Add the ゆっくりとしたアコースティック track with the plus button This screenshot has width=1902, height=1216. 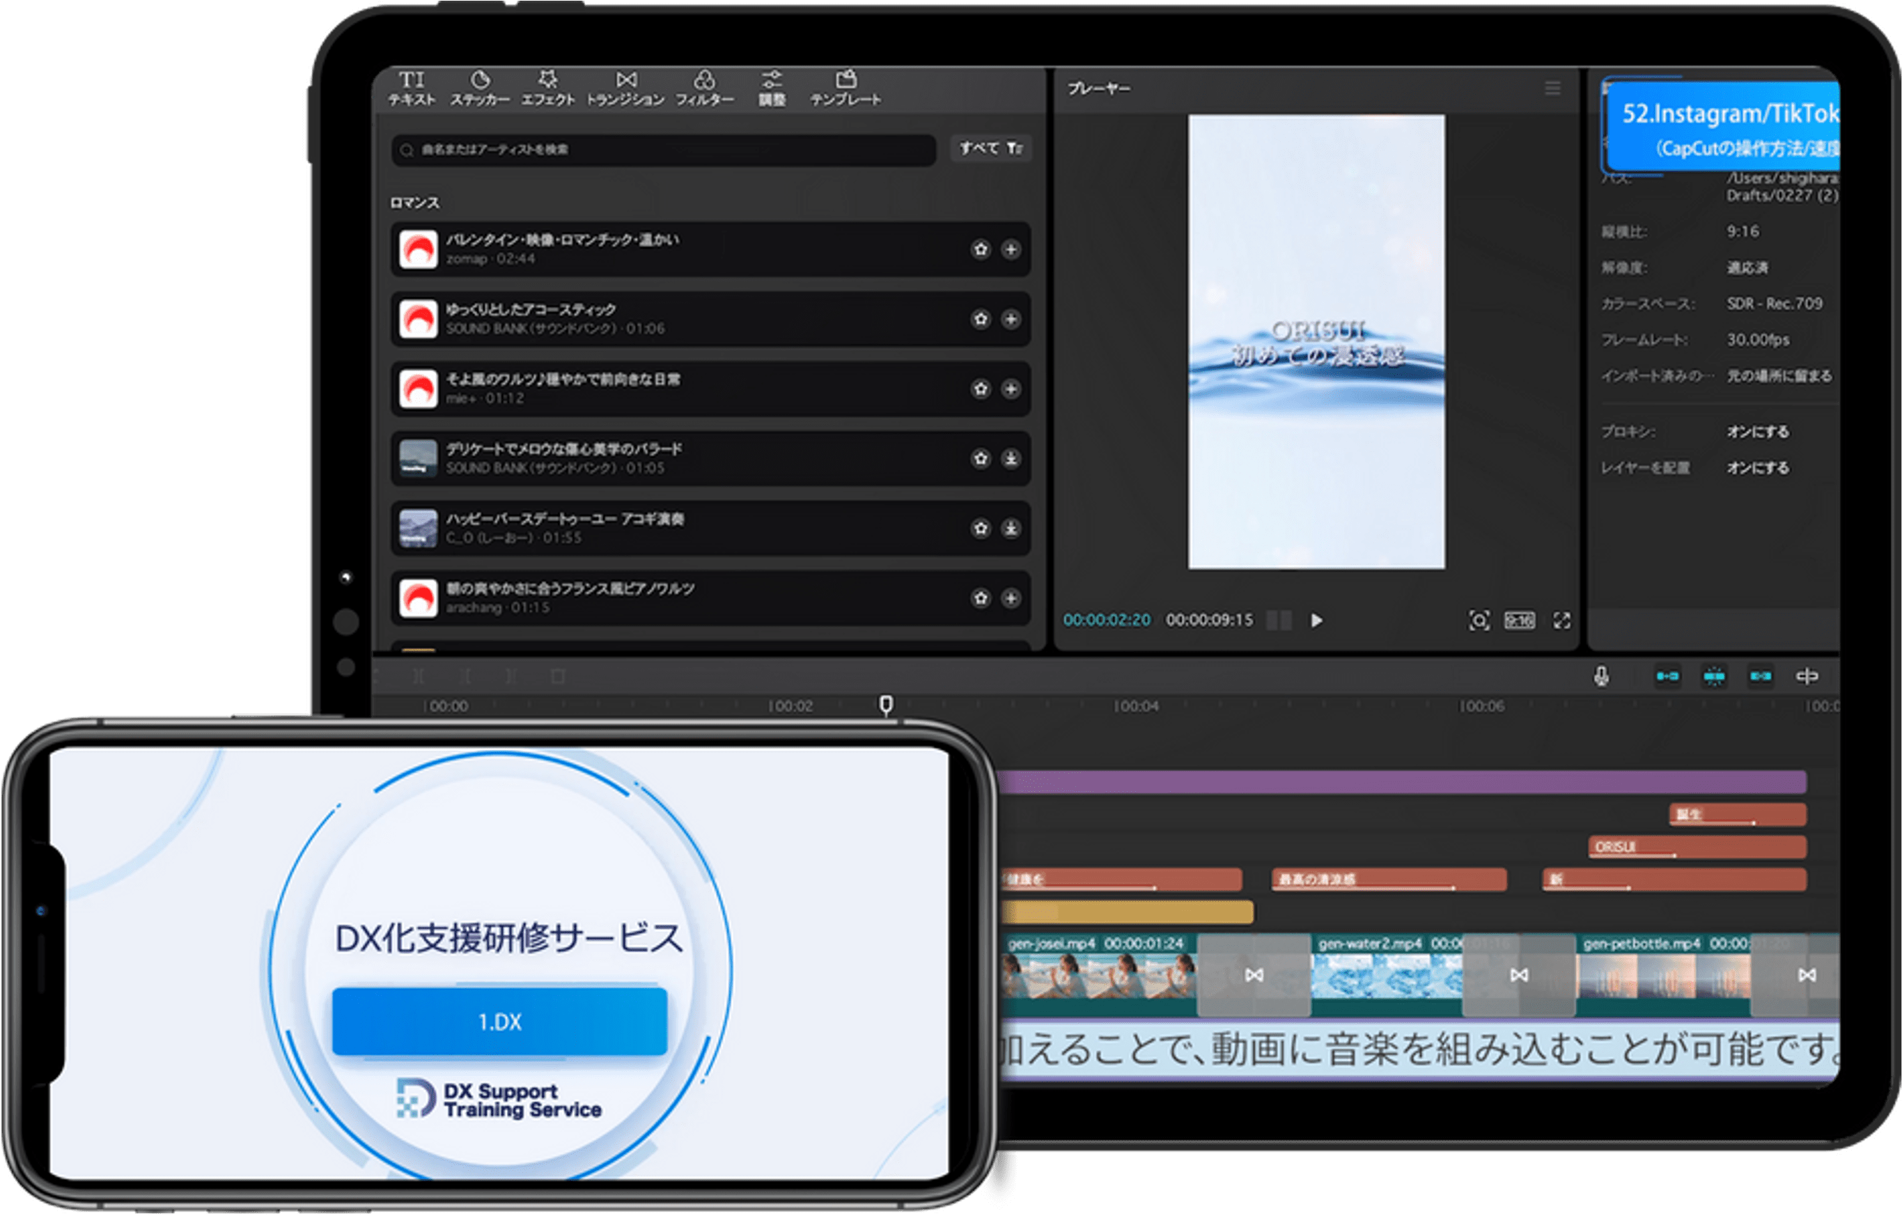point(1011,319)
